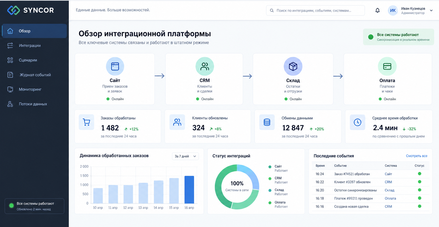Click the SYNCOR logo icon
The height and width of the screenshot is (227, 439).
pyautogui.click(x=13, y=10)
